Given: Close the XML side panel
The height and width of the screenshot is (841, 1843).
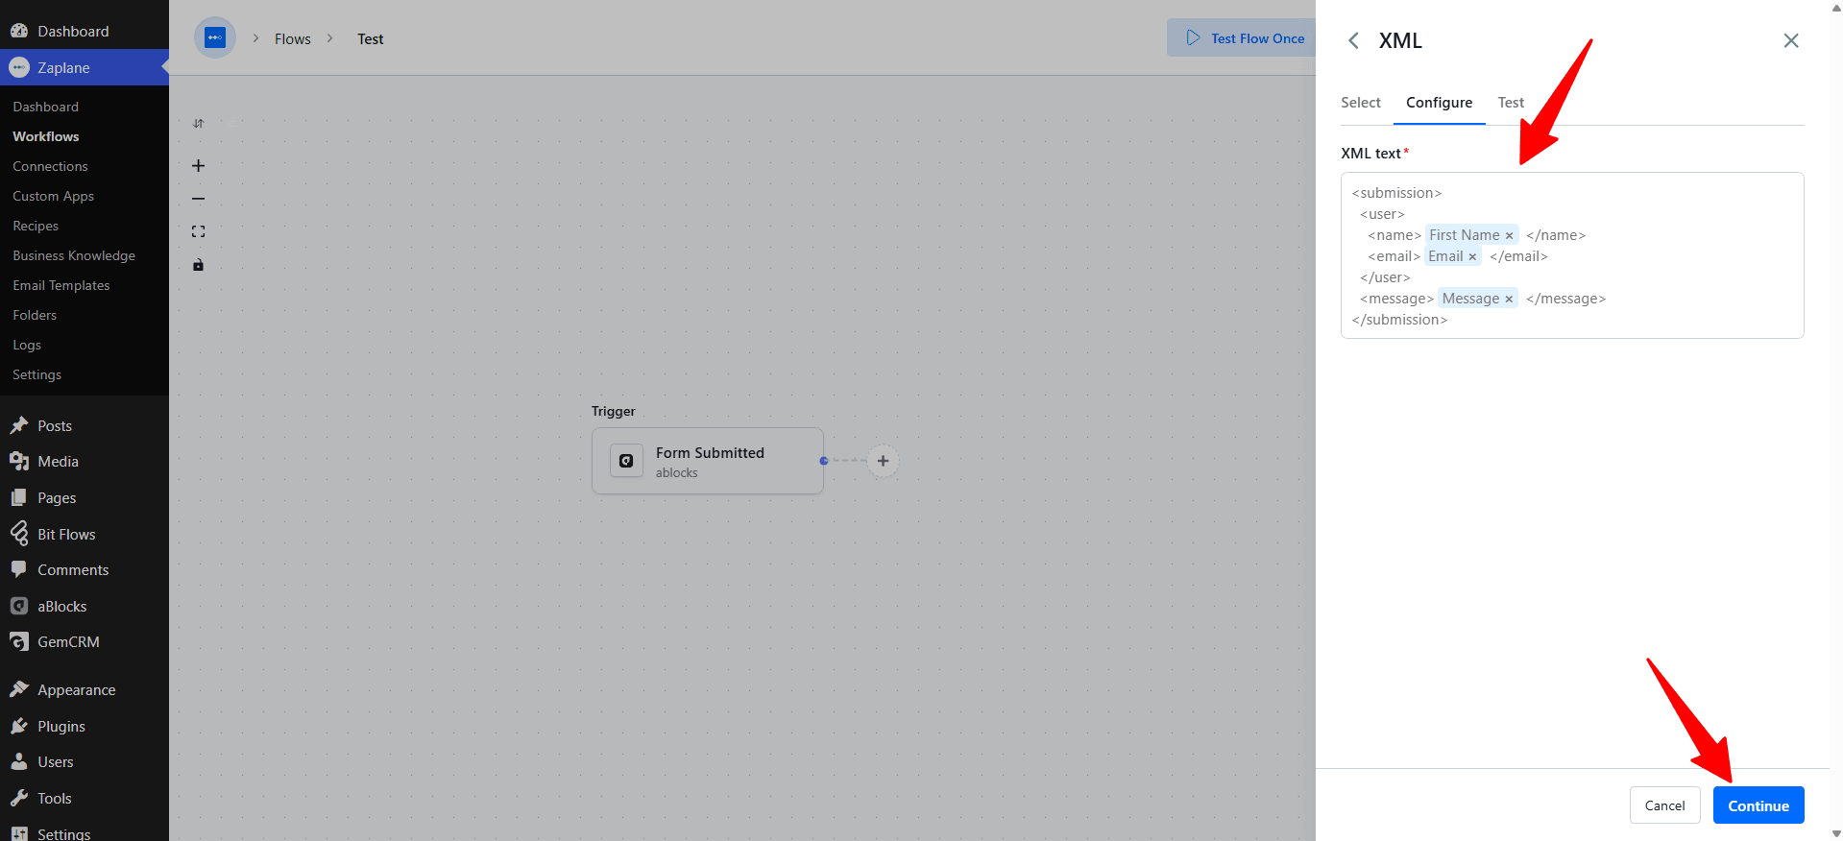Looking at the screenshot, I should click(1791, 40).
